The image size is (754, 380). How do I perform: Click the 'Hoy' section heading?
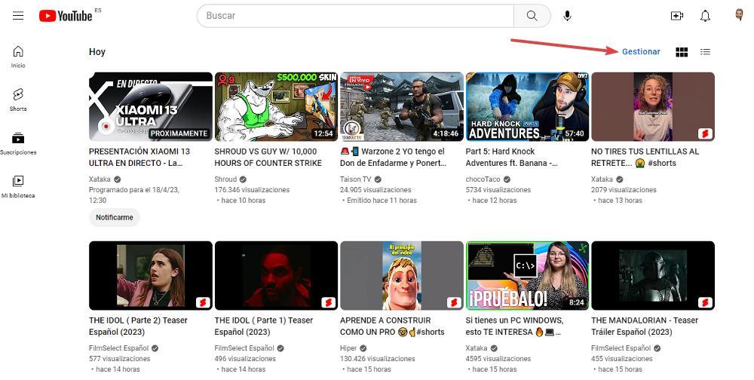coord(97,52)
